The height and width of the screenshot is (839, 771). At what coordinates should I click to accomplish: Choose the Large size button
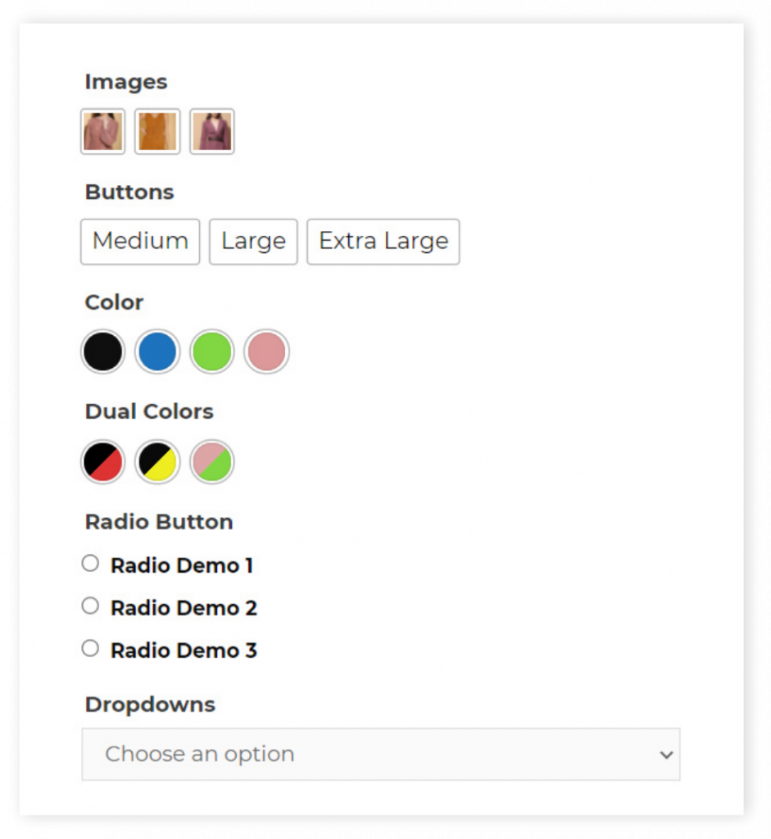253,242
